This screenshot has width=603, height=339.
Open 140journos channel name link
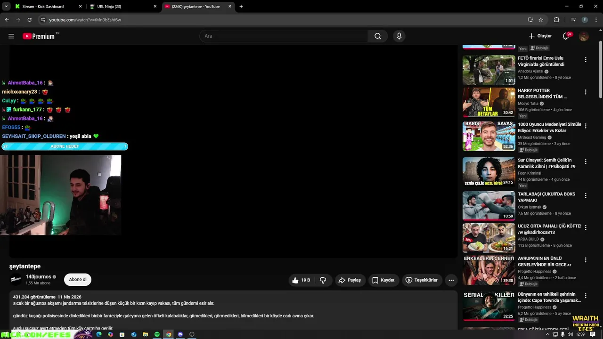pyautogui.click(x=38, y=277)
